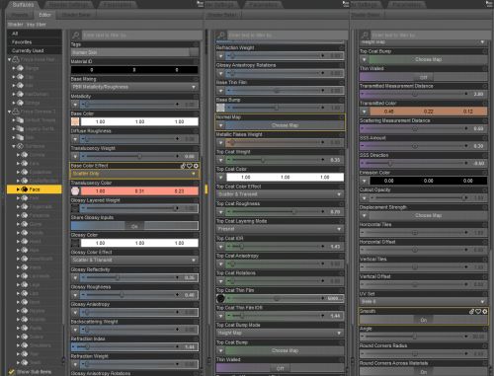Click the Transmitted Color map arrow icon
Screen dimensions: 494x376
point(364,112)
